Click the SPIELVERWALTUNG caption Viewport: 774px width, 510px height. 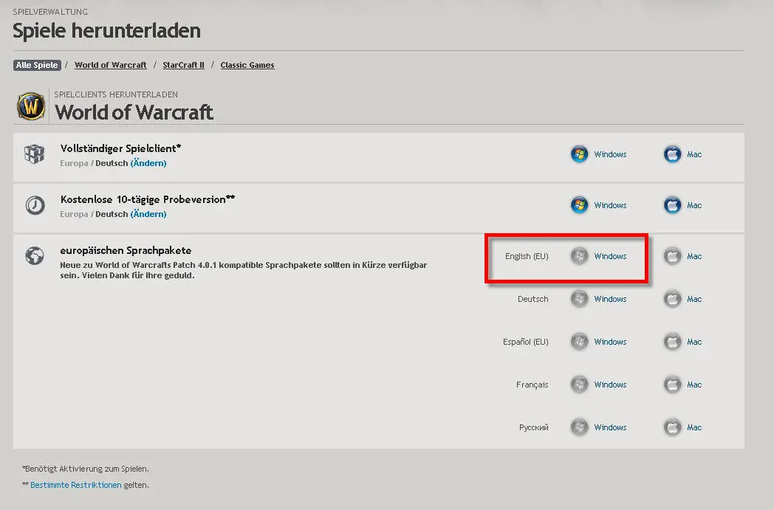[x=50, y=11]
